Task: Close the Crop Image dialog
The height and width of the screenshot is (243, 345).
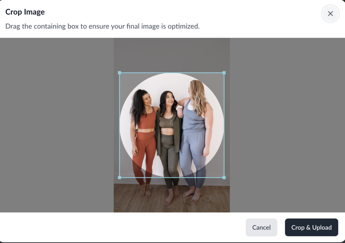Action: point(330,14)
